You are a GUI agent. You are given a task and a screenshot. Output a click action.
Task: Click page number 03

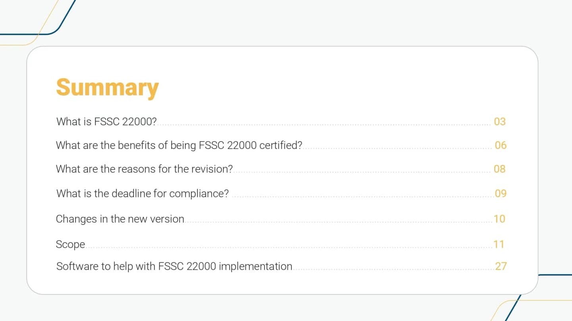coord(500,121)
